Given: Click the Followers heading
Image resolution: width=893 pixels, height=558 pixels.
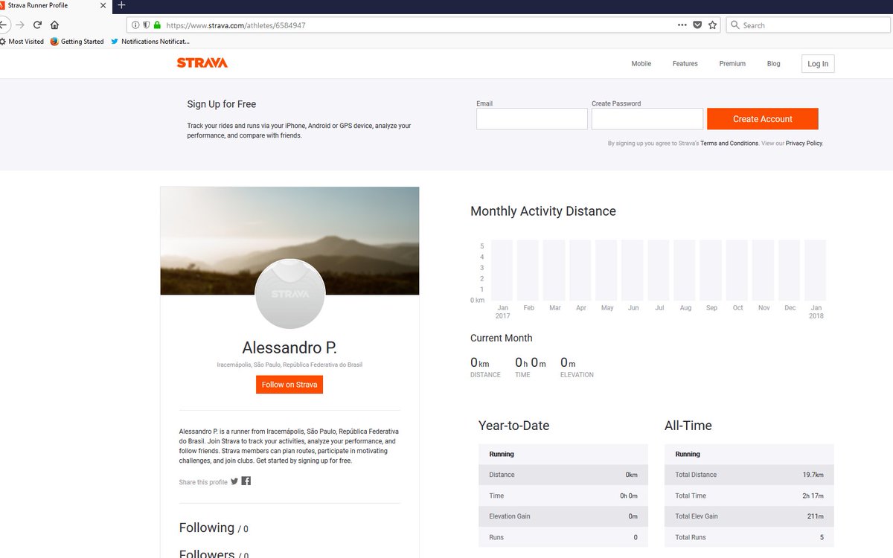Looking at the screenshot, I should click(x=214, y=554).
